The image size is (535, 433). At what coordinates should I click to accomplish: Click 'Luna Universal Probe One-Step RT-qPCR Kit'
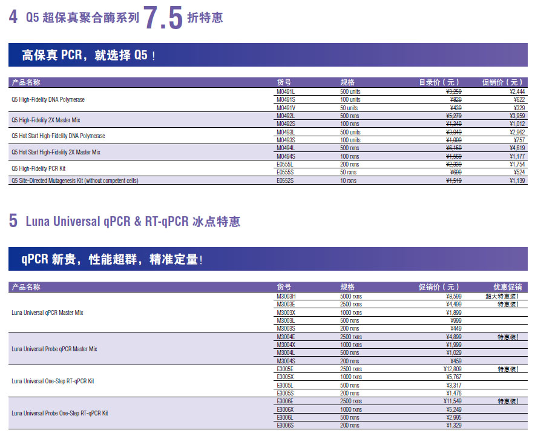60,413
